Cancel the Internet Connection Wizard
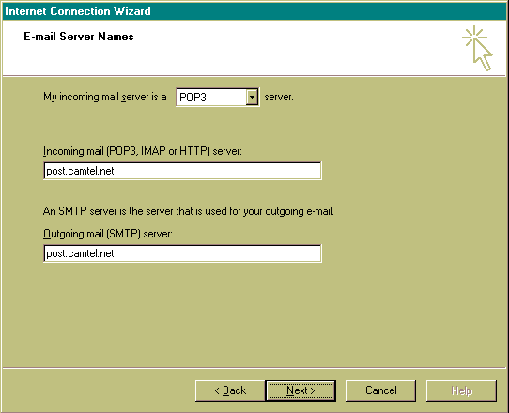The width and height of the screenshot is (509, 413). (380, 390)
